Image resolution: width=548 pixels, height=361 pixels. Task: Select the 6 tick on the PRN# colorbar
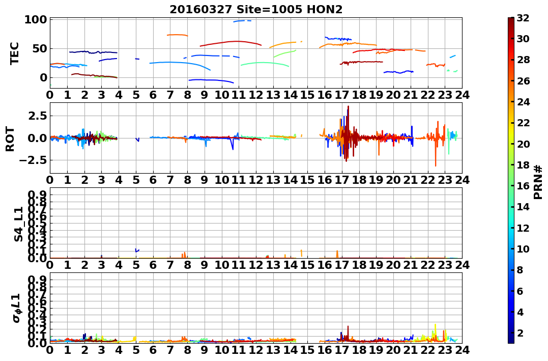[x=521, y=291]
